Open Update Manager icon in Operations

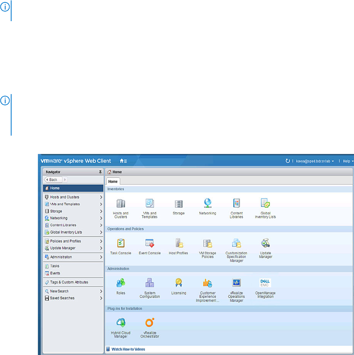[265, 243]
